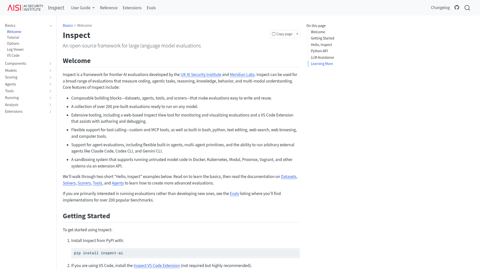
Task: Expand the Running sidebar section
Action: click(50, 98)
